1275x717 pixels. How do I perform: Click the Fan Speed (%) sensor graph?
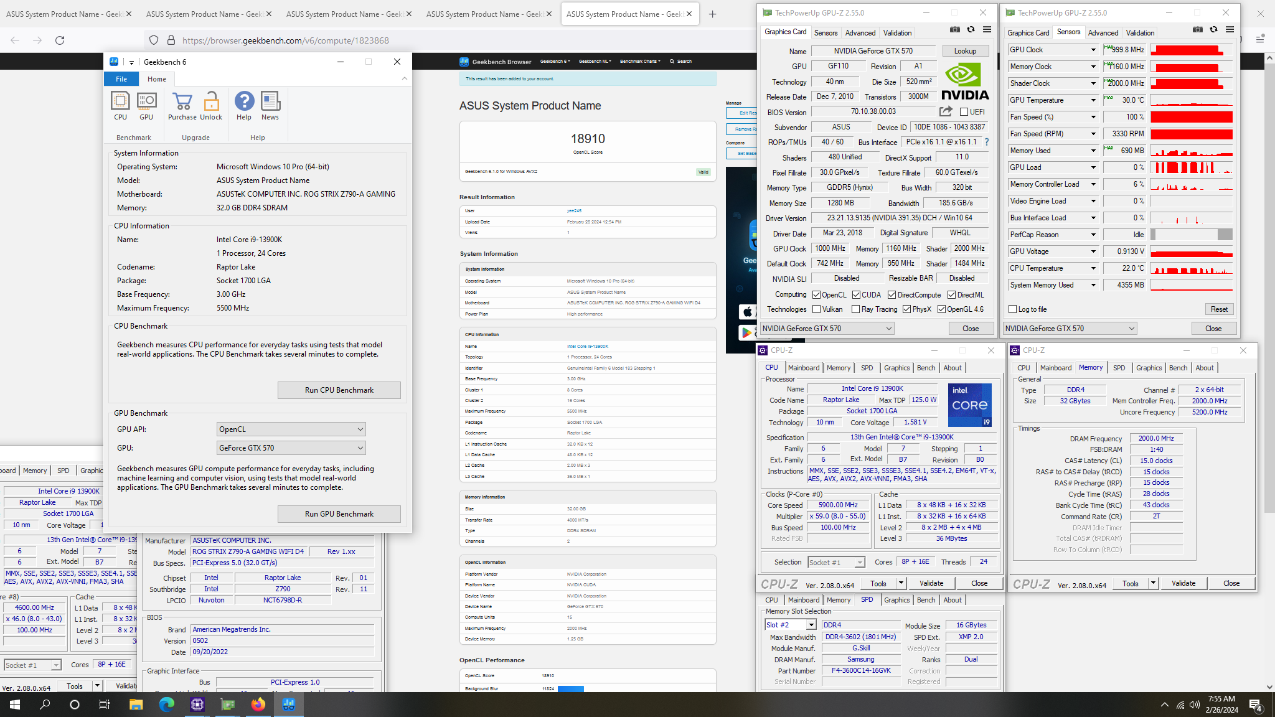point(1192,117)
